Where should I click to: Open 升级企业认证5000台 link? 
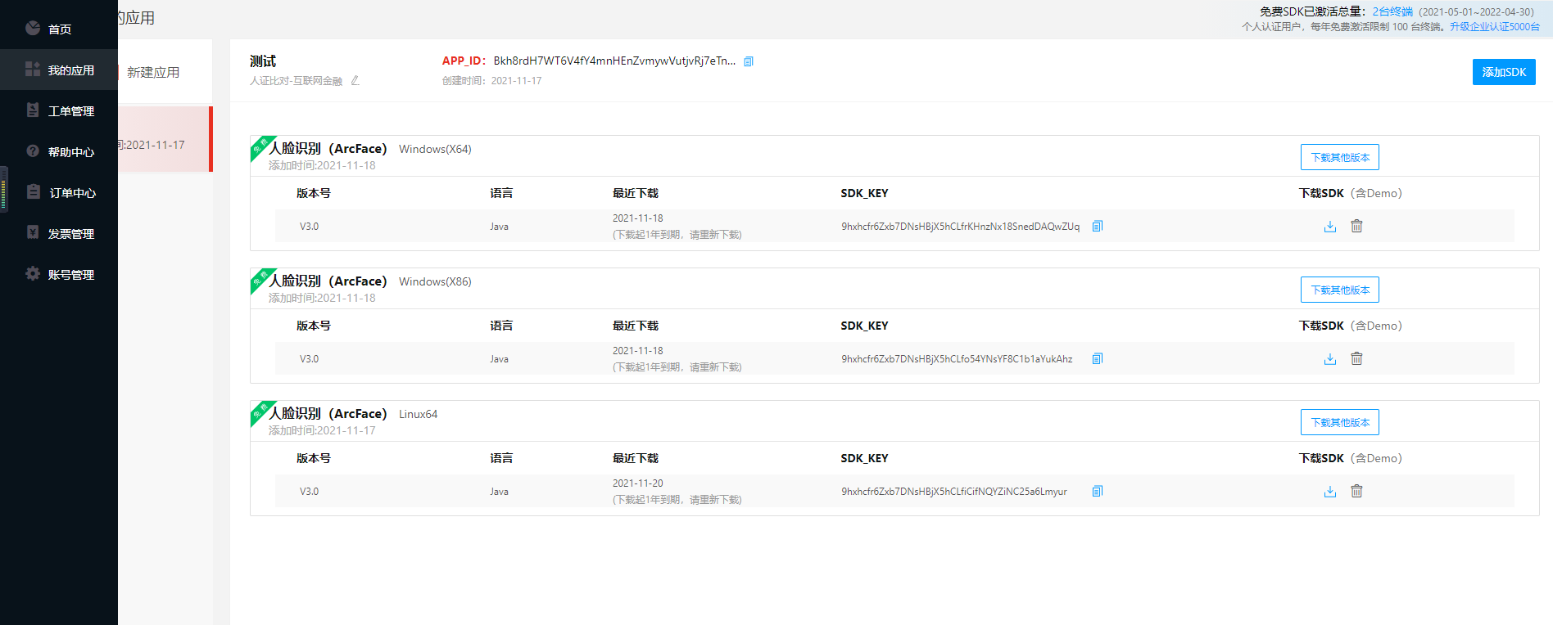1494,27
